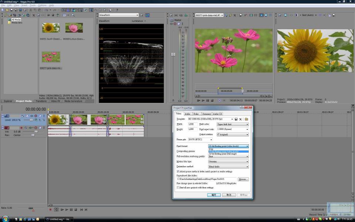The image size is (355, 222).
Task: Switch to the Audio tab in Project Properties
Action: [187, 114]
